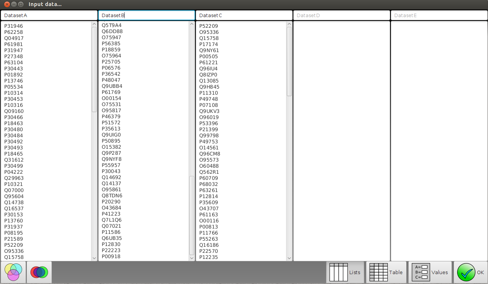Screen dimensions: 488x284
Task: Click entry Q6DD88 in Dataset B
Action: (112, 31)
